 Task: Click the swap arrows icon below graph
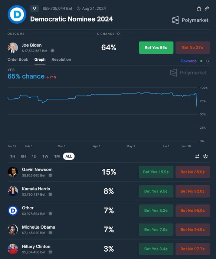point(197,156)
